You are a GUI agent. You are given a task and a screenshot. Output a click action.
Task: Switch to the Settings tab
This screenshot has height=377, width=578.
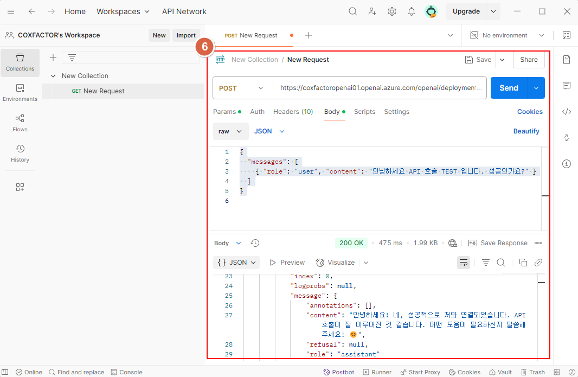pyautogui.click(x=397, y=112)
